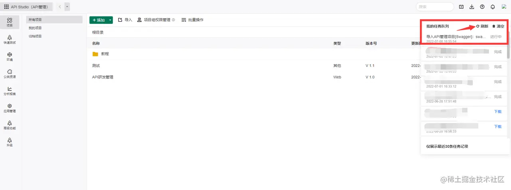This screenshot has width=511, height=190.
Task: Click the 2022-07-01 16:33:12 task entry
Action: click(464, 84)
